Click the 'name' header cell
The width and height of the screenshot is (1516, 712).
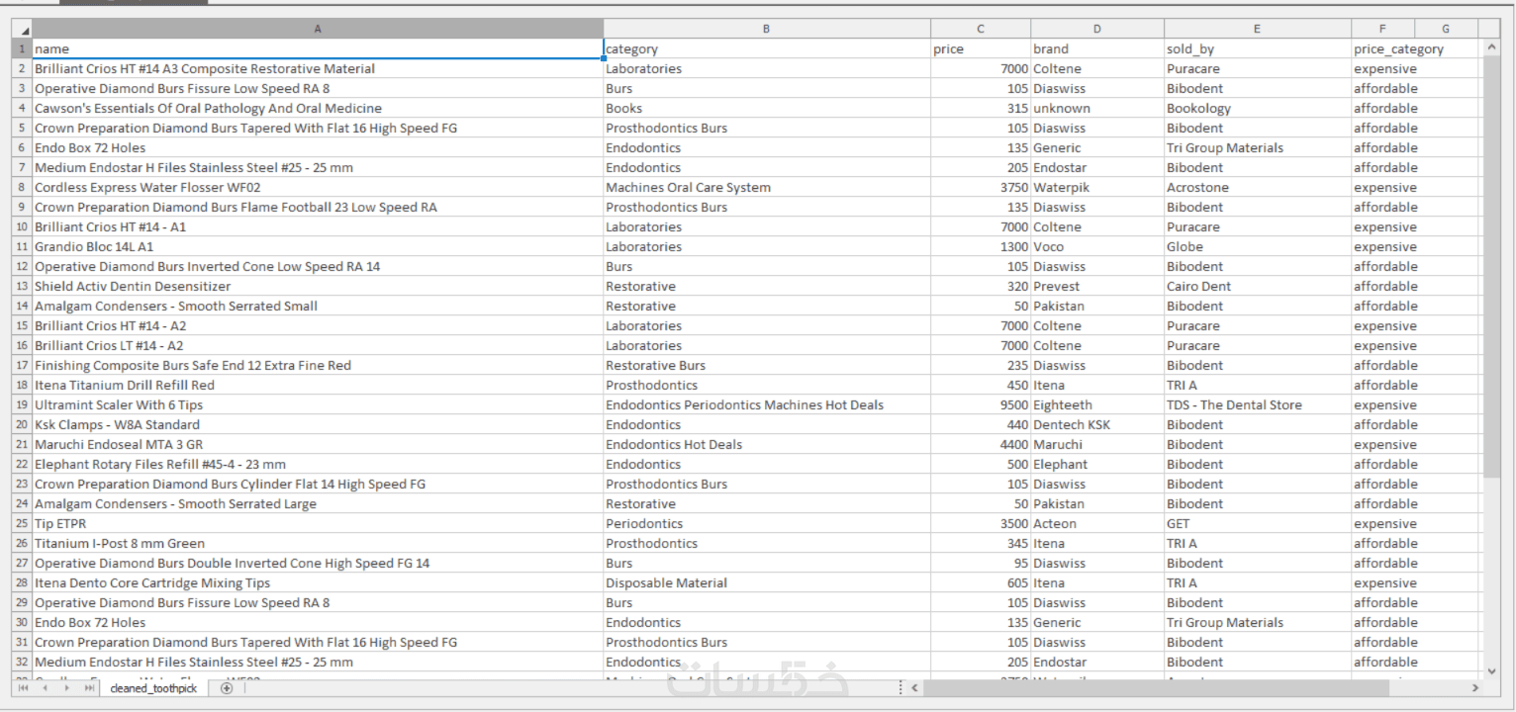pyautogui.click(x=318, y=48)
